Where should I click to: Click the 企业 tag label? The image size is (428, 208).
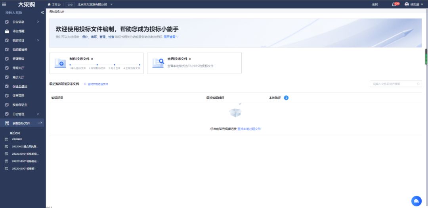pos(70,5)
